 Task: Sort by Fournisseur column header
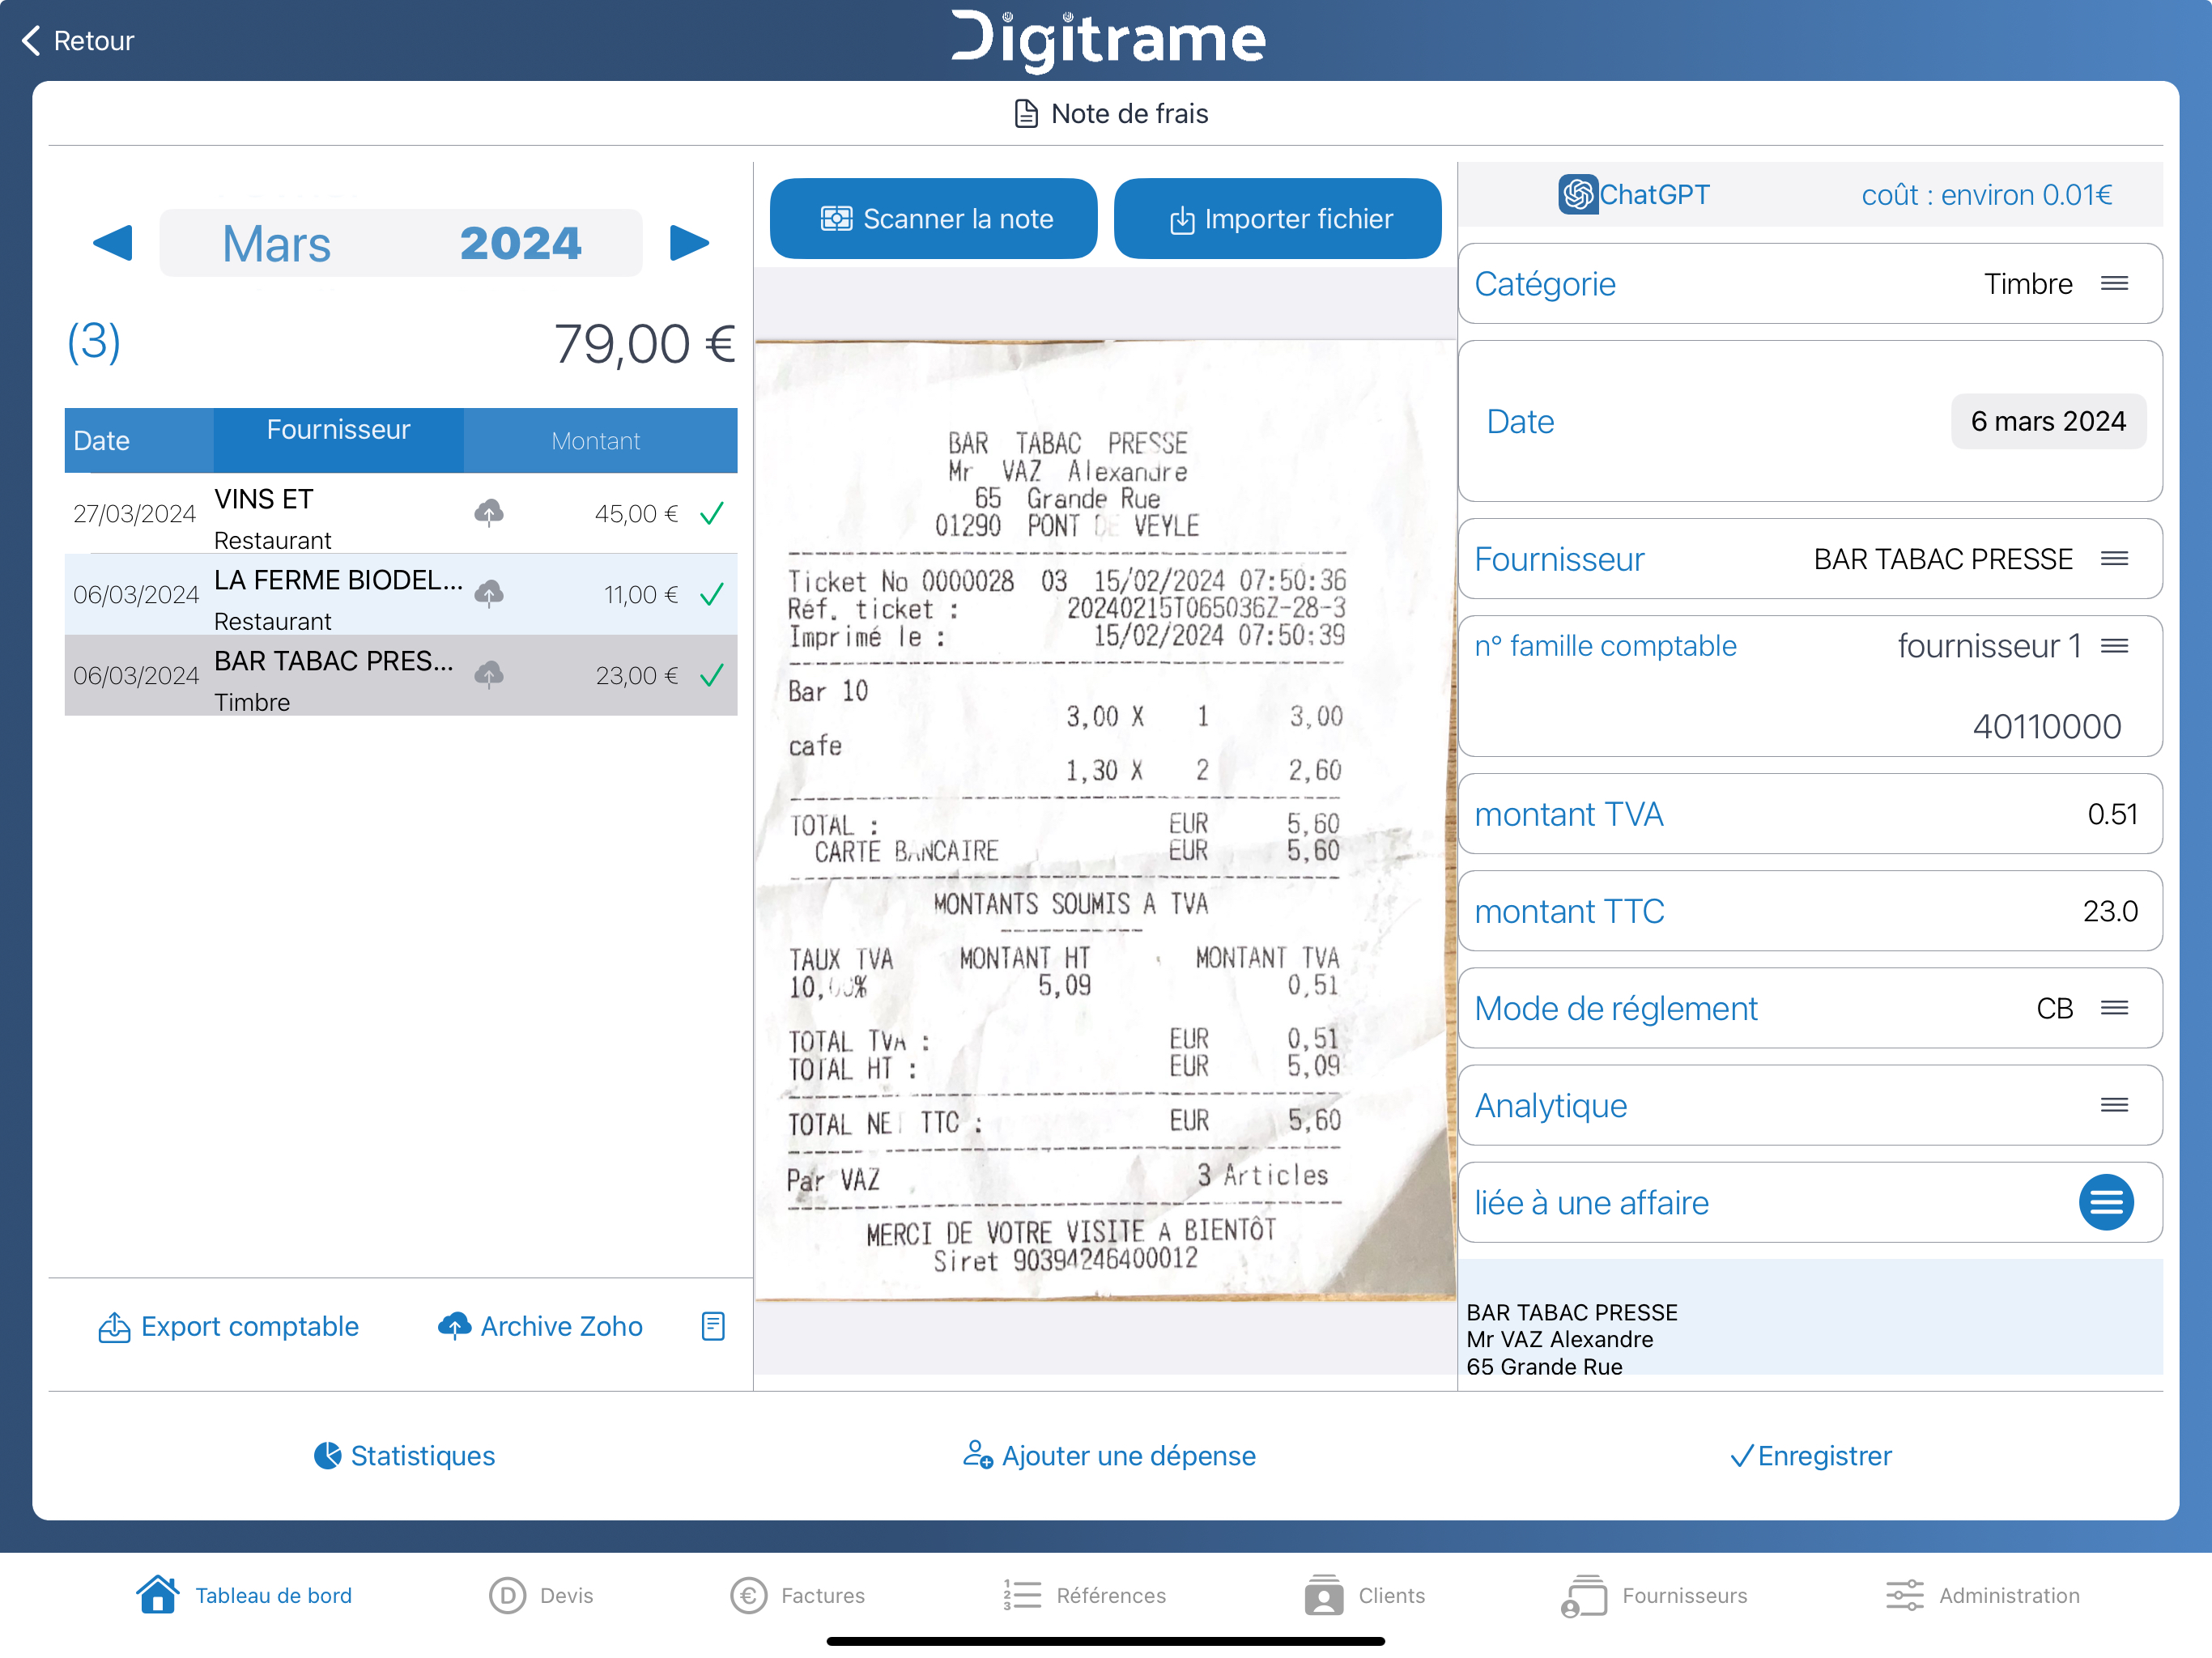click(x=338, y=440)
